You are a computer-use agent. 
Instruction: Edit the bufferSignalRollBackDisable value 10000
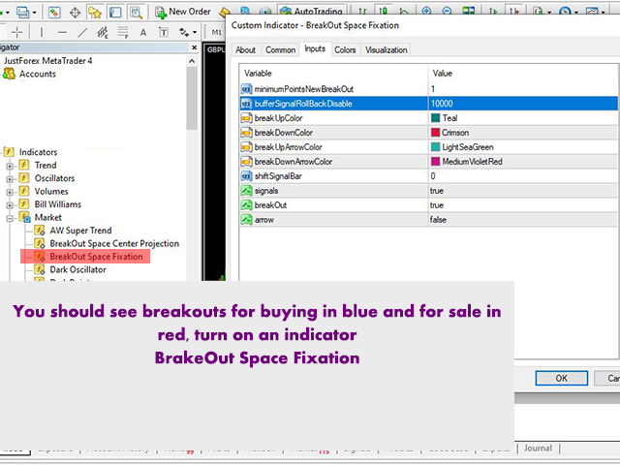[523, 104]
